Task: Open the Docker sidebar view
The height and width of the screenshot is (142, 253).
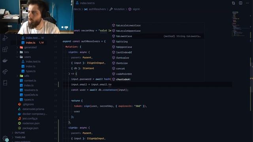Action: click(x=5, y=60)
